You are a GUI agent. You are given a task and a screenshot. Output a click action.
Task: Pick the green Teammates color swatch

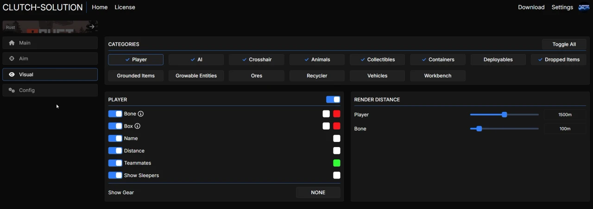point(337,163)
